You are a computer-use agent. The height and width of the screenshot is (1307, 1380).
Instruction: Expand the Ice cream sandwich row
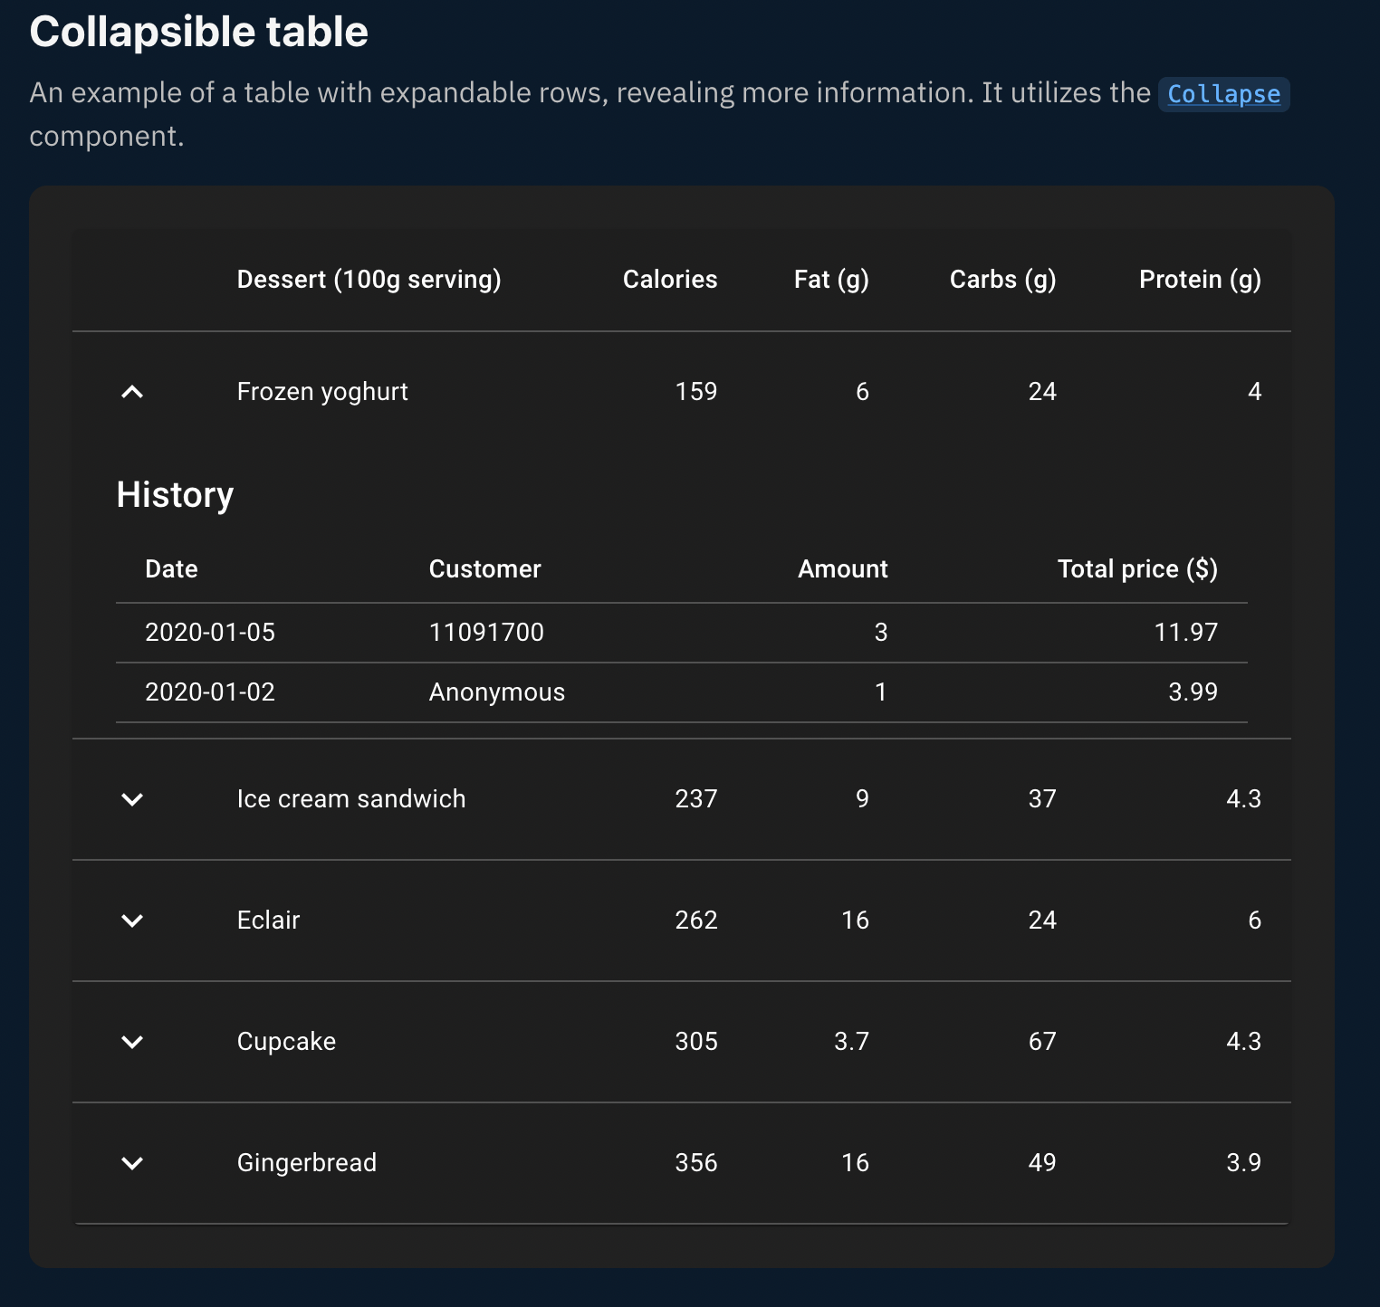pos(132,799)
